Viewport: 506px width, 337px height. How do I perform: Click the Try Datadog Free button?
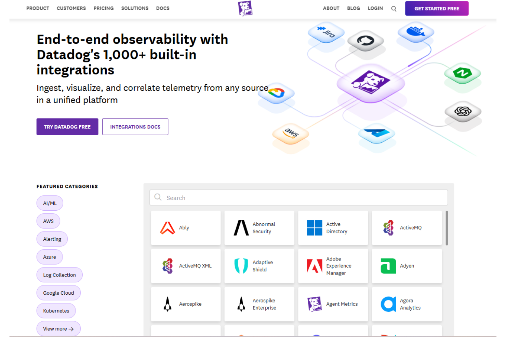(x=67, y=127)
